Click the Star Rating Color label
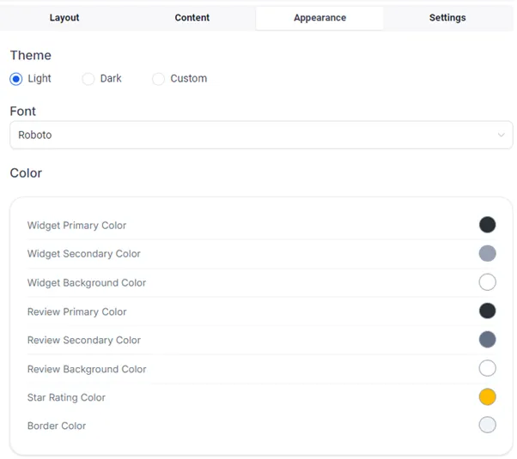Screen dimensions: 517x459 (66, 397)
